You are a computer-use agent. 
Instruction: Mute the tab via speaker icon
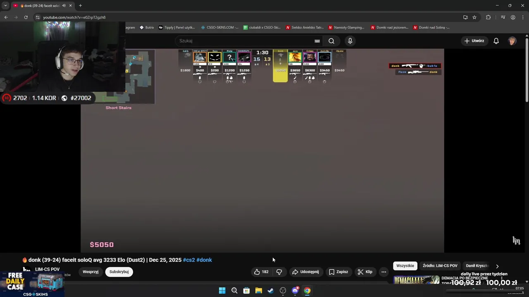tap(64, 6)
